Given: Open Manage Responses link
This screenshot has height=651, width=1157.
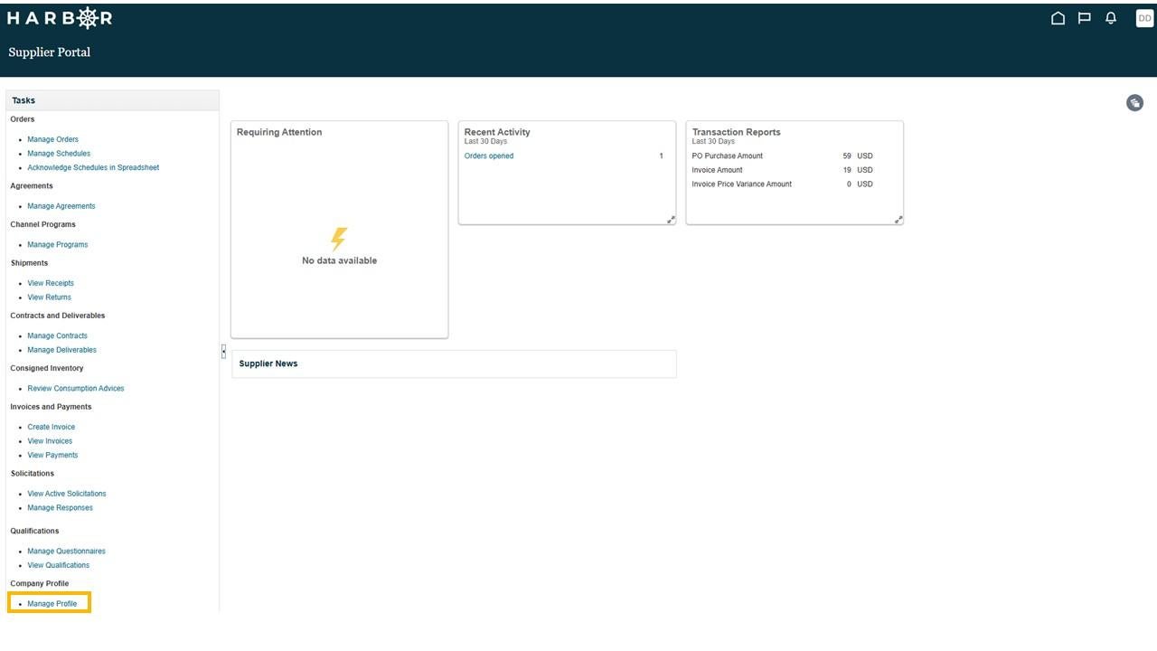Looking at the screenshot, I should coord(60,508).
